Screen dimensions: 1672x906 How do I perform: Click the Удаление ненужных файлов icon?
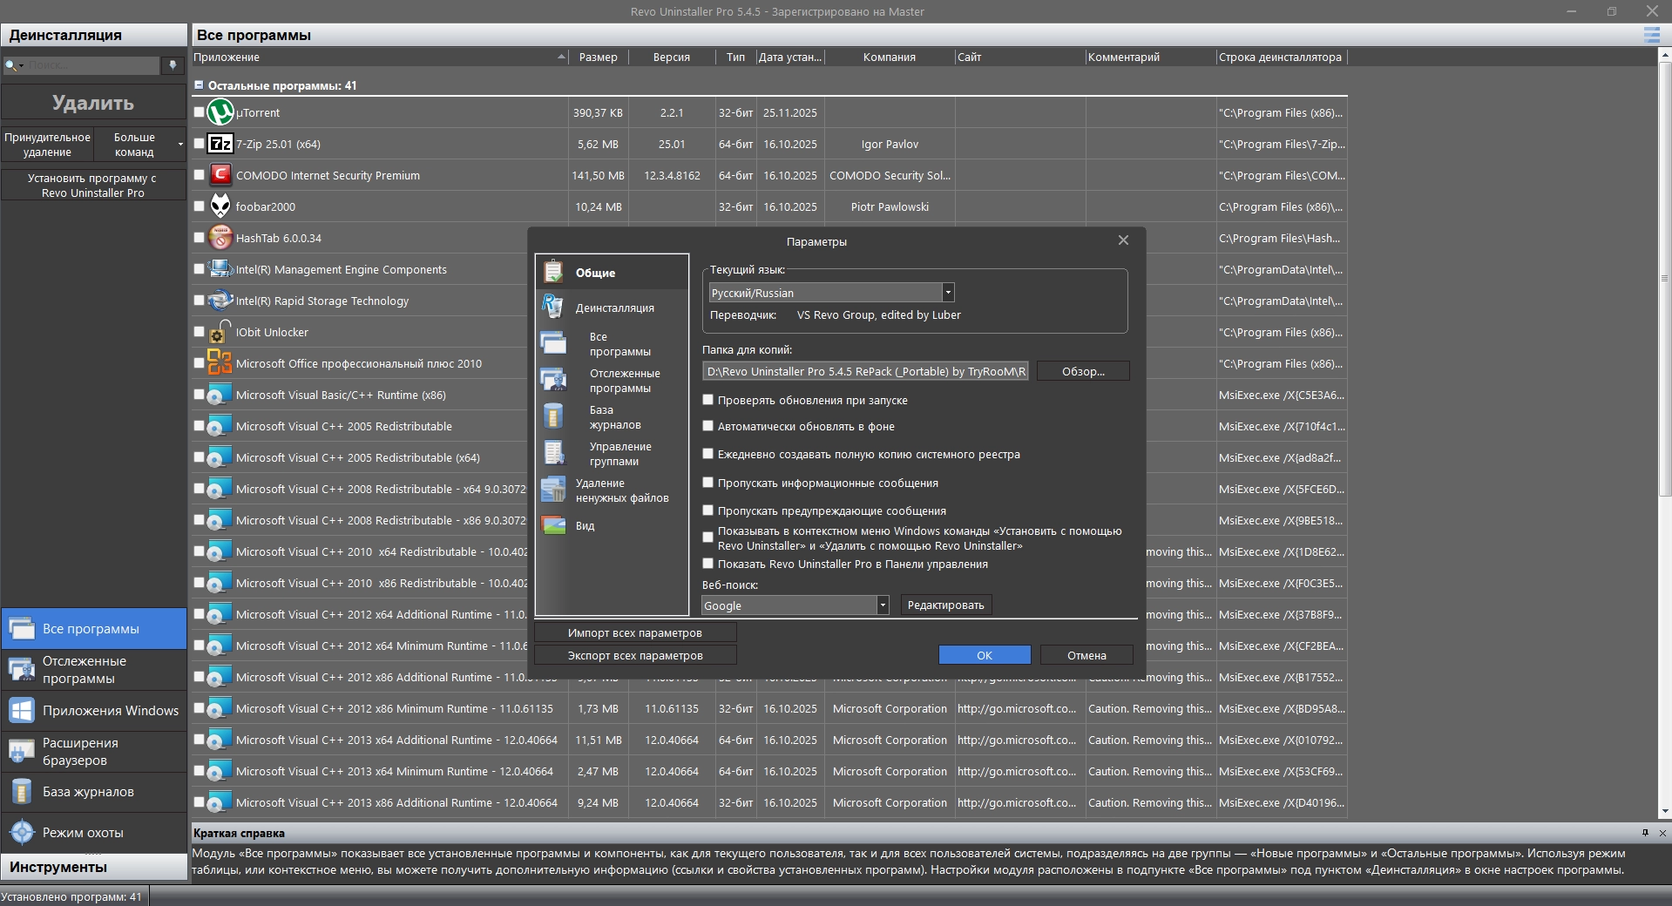tap(553, 490)
